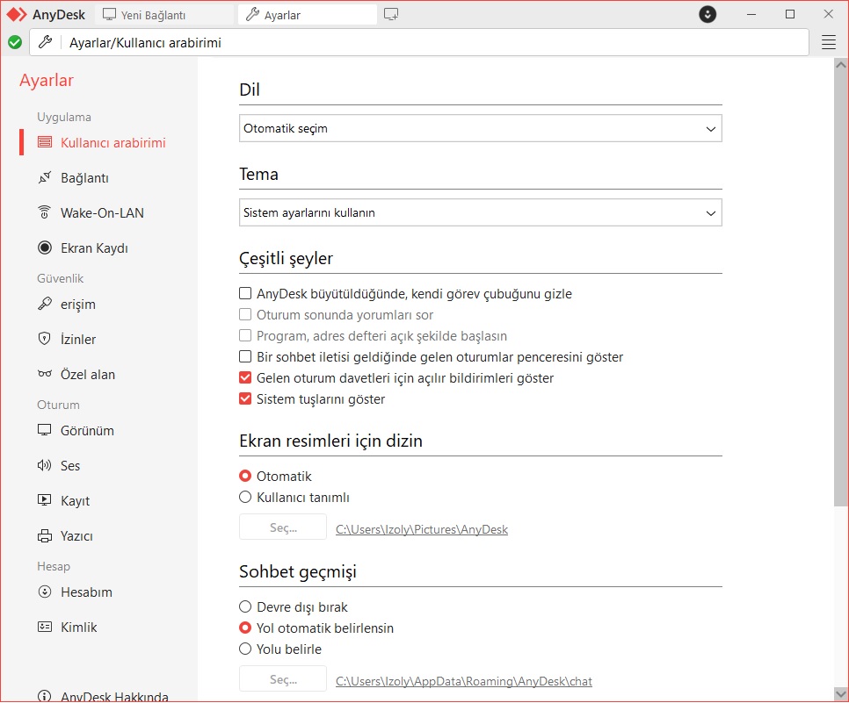Select Yol otomatik belirlensin radio option

[x=245, y=628]
